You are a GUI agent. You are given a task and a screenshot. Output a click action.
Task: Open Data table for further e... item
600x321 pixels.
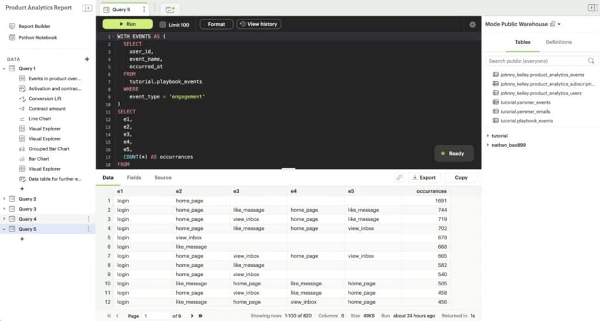tap(54, 179)
